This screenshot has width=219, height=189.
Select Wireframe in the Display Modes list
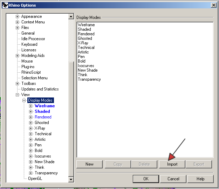click(x=86, y=25)
